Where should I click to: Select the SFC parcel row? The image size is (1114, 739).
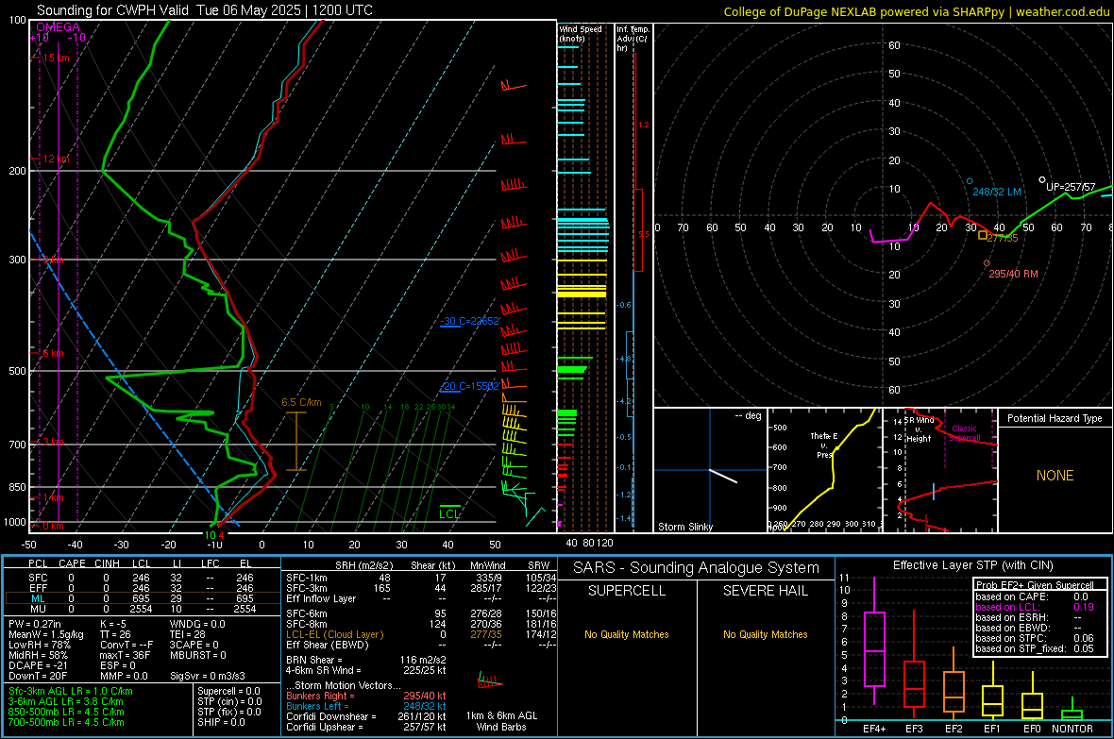click(x=143, y=578)
